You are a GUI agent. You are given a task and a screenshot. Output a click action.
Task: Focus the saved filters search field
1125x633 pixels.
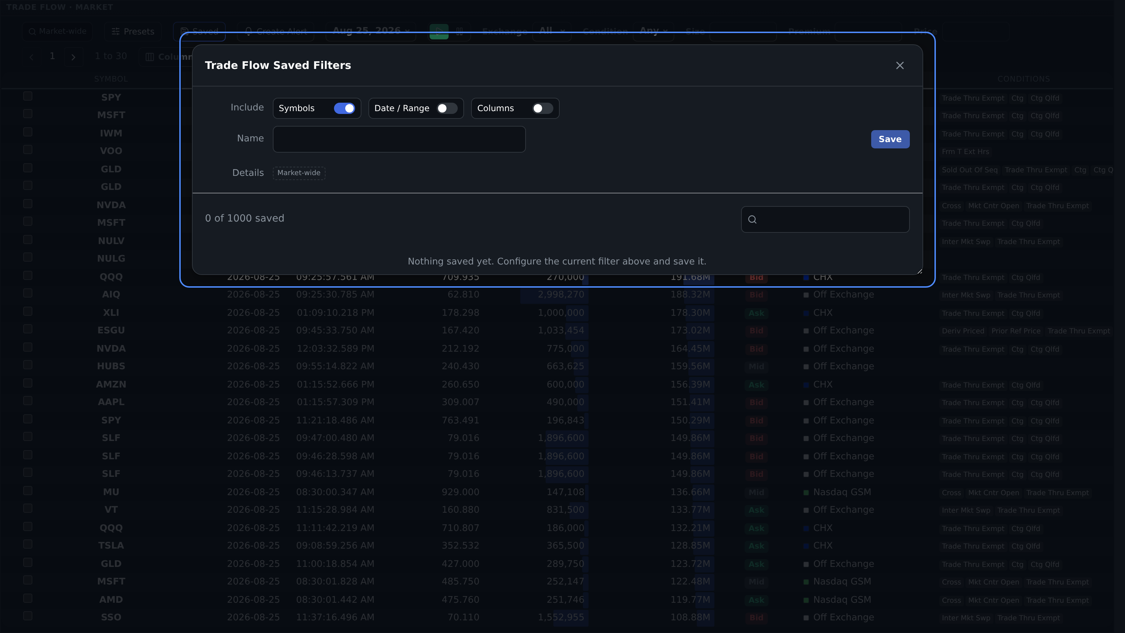click(825, 219)
